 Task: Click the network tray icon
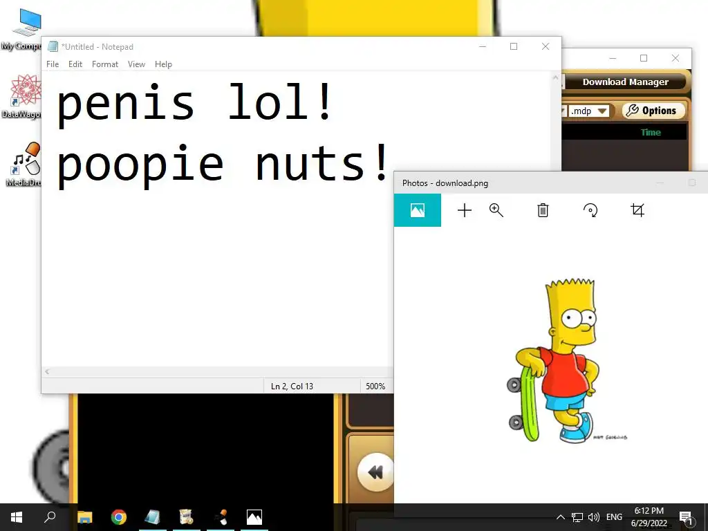coord(577,517)
